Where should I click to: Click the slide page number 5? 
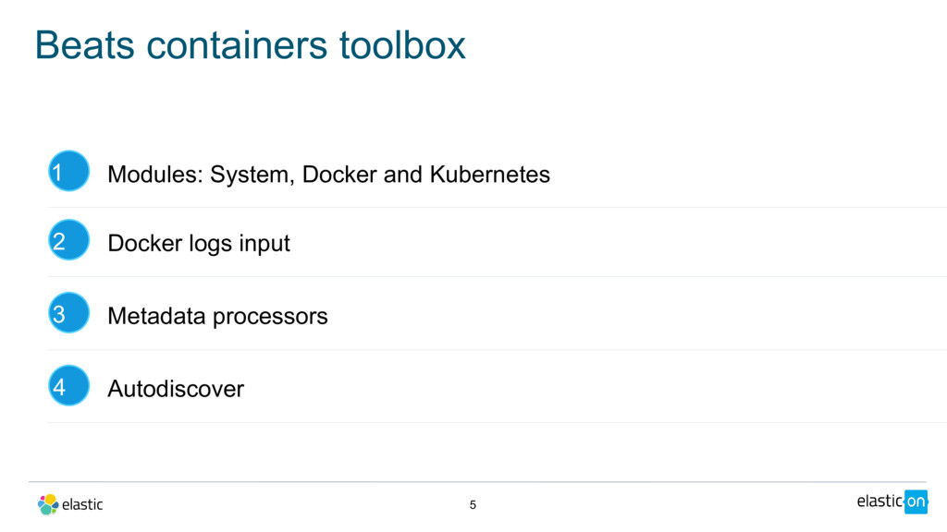click(473, 505)
